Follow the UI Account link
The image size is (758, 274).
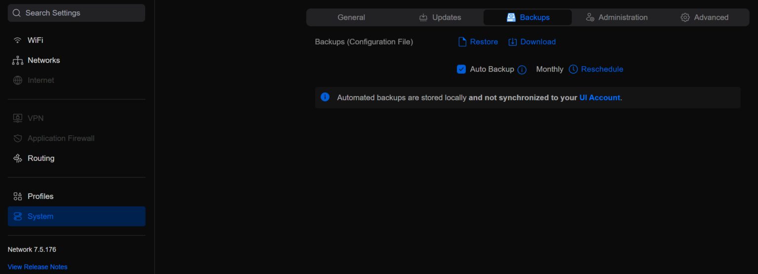(x=599, y=98)
